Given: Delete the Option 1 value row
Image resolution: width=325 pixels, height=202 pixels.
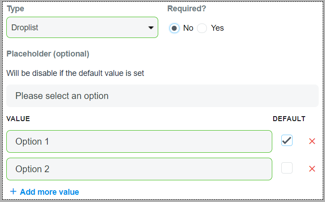Looking at the screenshot, I should [311, 141].
